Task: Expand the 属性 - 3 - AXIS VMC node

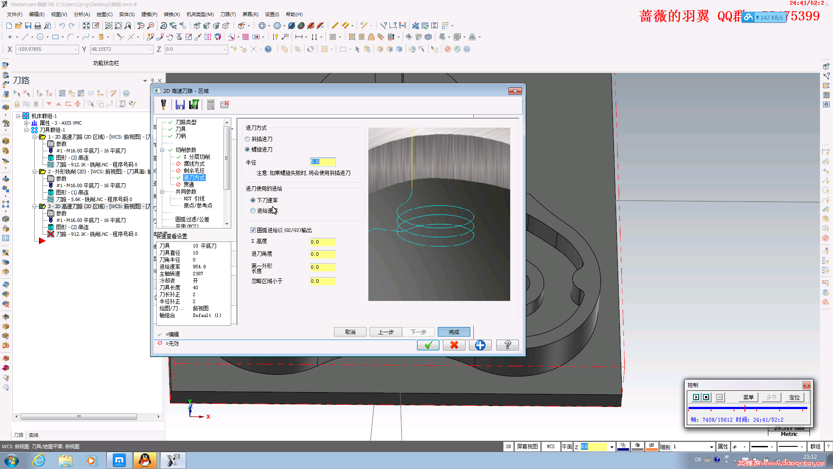Action: click(x=26, y=123)
